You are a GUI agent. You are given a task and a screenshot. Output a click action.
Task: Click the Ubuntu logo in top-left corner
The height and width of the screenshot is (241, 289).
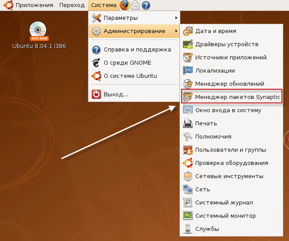tap(7, 5)
